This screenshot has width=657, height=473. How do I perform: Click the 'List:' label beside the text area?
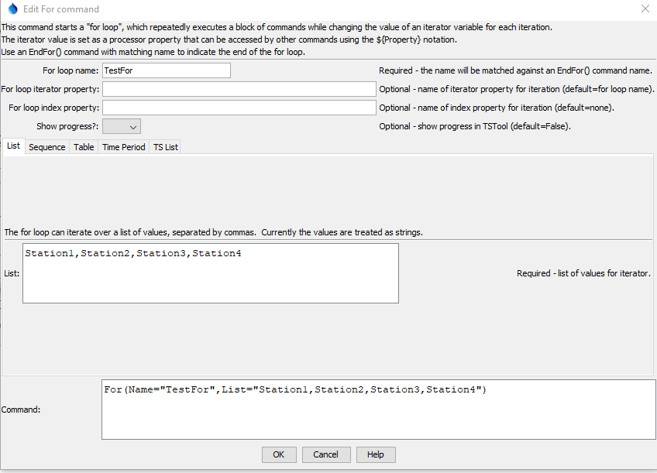(12, 273)
